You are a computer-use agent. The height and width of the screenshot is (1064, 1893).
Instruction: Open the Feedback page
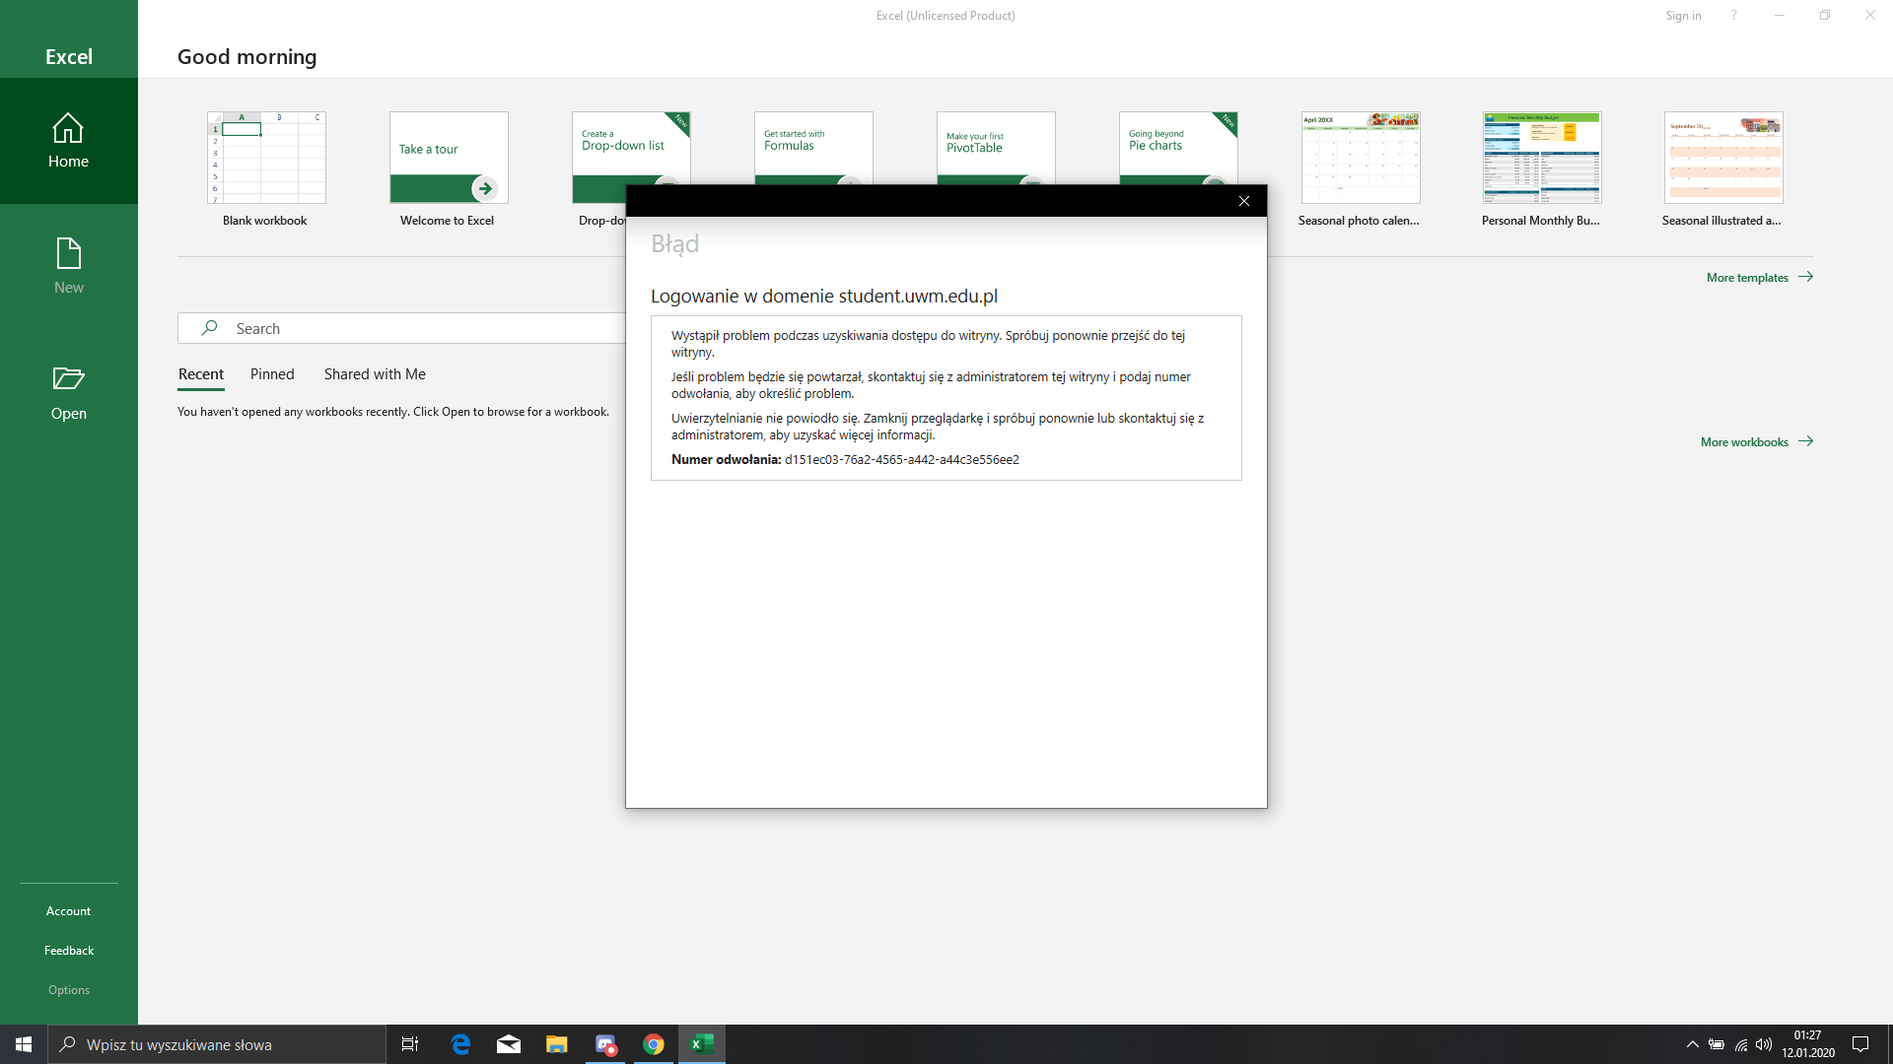pyautogui.click(x=69, y=951)
